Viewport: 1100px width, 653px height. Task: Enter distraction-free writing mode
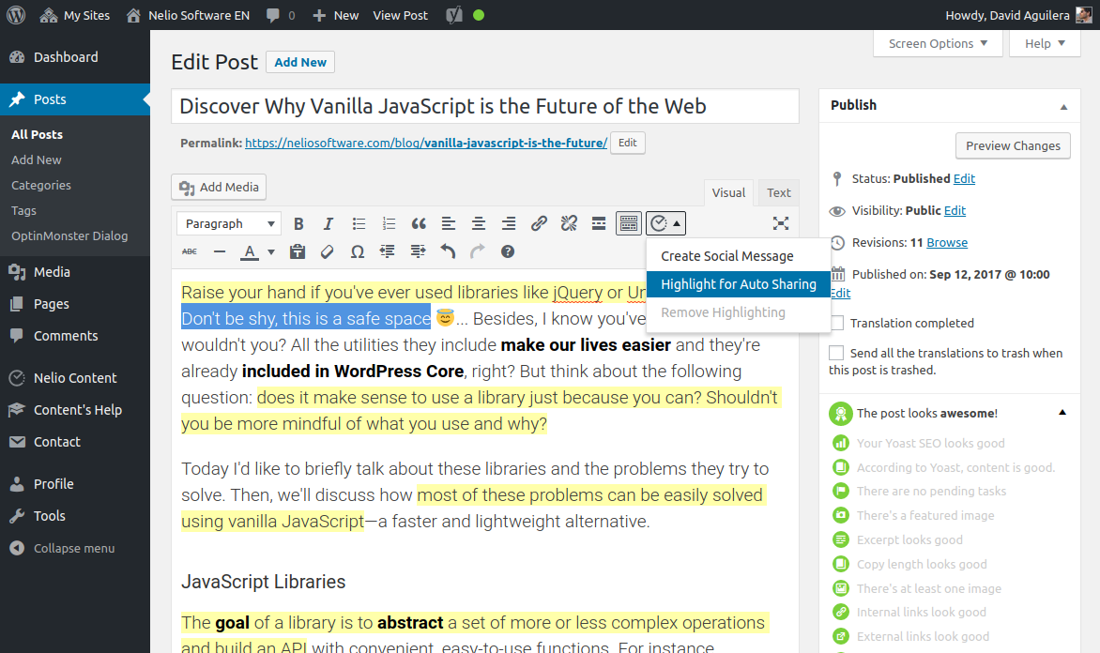coord(781,223)
